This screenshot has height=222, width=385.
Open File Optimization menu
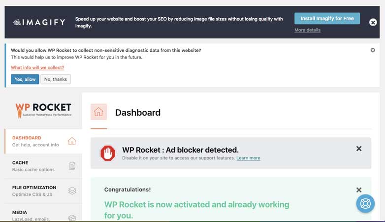coord(43,191)
